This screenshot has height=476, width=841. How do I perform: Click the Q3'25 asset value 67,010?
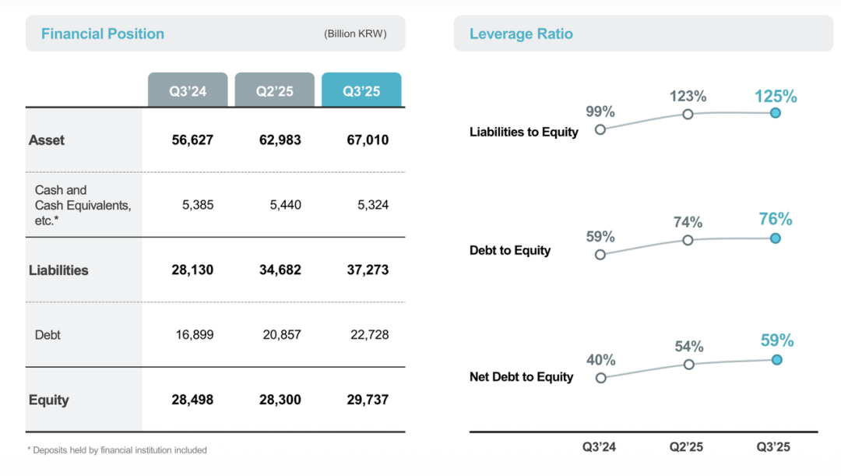click(368, 140)
